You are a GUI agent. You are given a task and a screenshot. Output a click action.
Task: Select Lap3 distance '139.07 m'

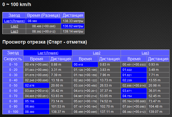point(158,112)
